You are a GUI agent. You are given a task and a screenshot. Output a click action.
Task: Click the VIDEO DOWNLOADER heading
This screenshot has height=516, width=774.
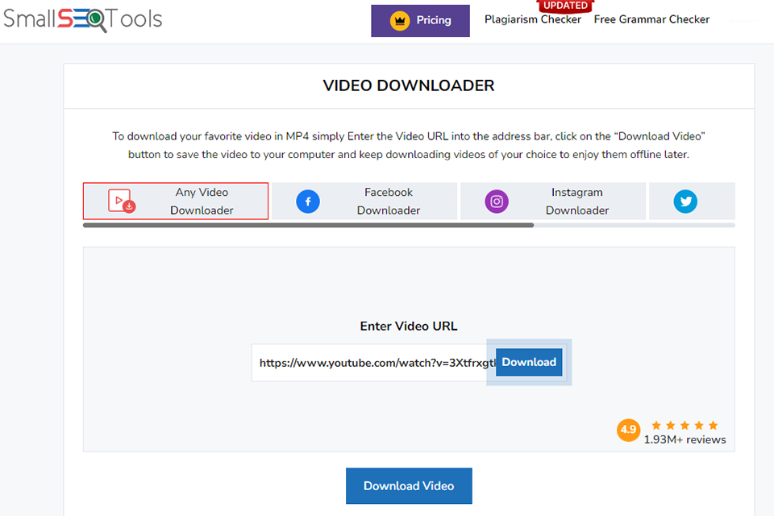click(409, 85)
